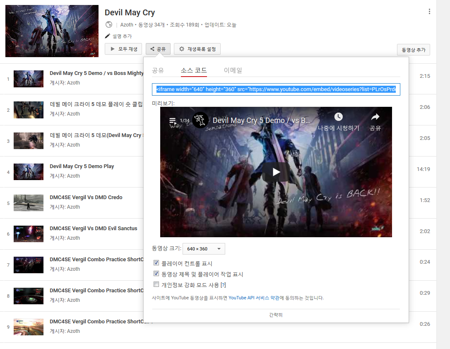Click the globe privacy icon under title
This screenshot has width=450, height=349.
109,25
